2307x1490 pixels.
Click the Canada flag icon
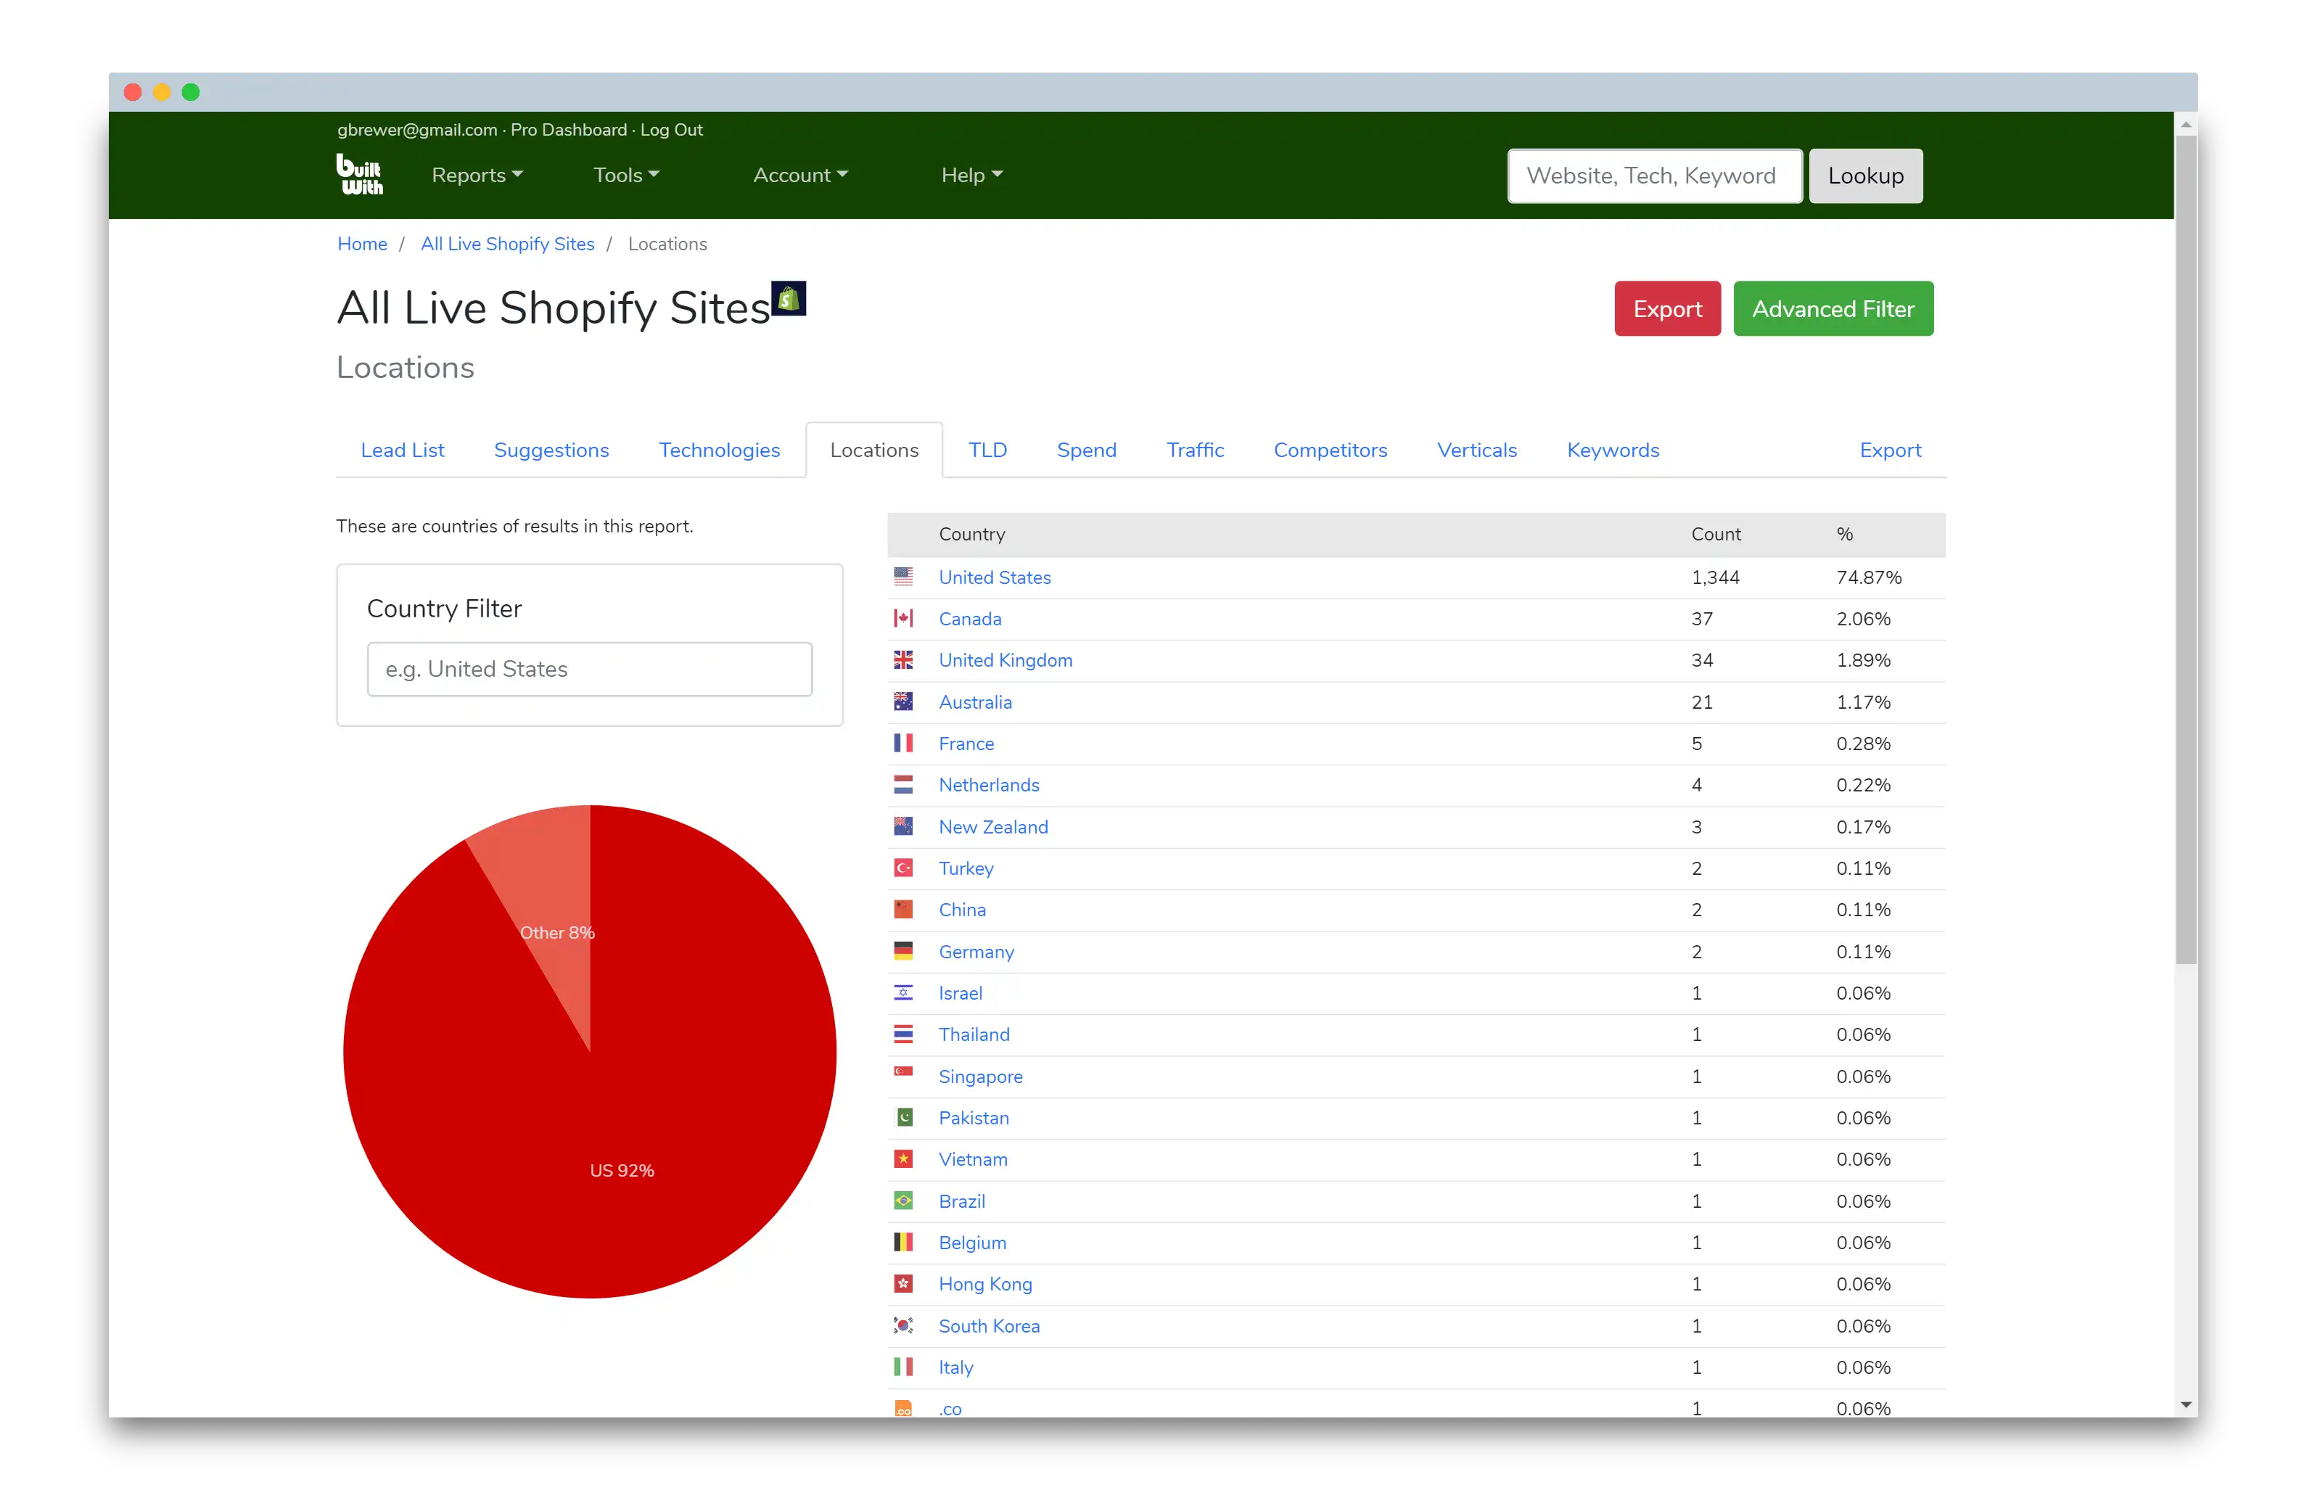[x=902, y=618]
